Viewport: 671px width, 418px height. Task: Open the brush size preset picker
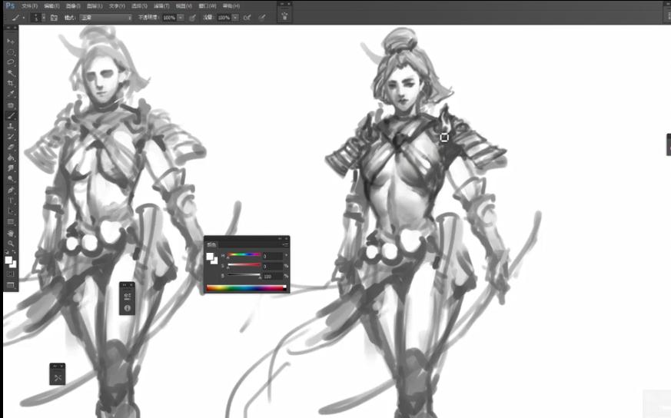click(38, 18)
